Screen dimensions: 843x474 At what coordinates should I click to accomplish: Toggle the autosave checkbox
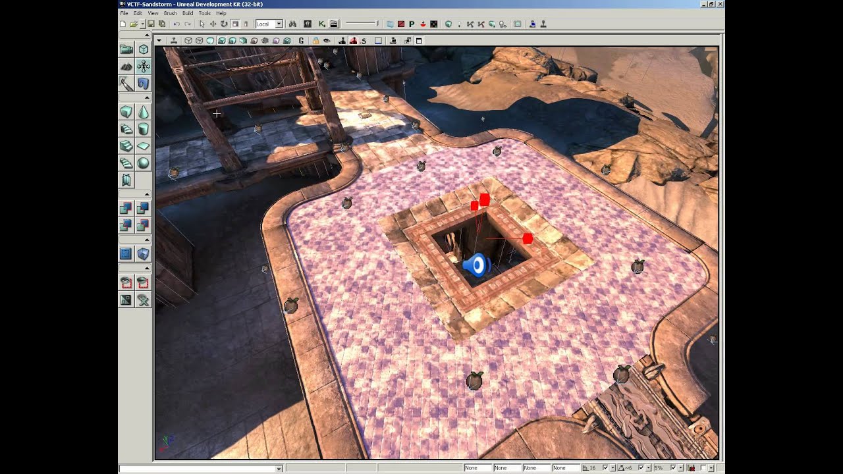703,468
